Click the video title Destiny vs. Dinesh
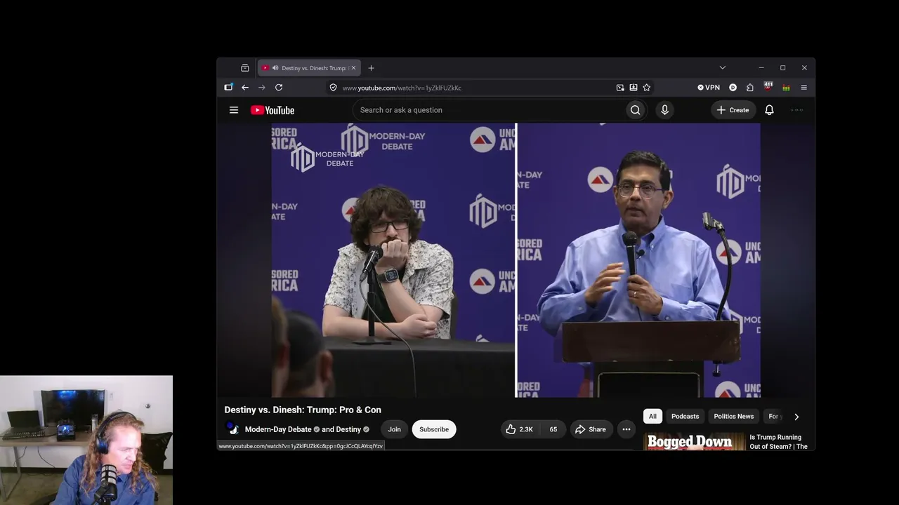This screenshot has width=899, height=505. (x=303, y=410)
